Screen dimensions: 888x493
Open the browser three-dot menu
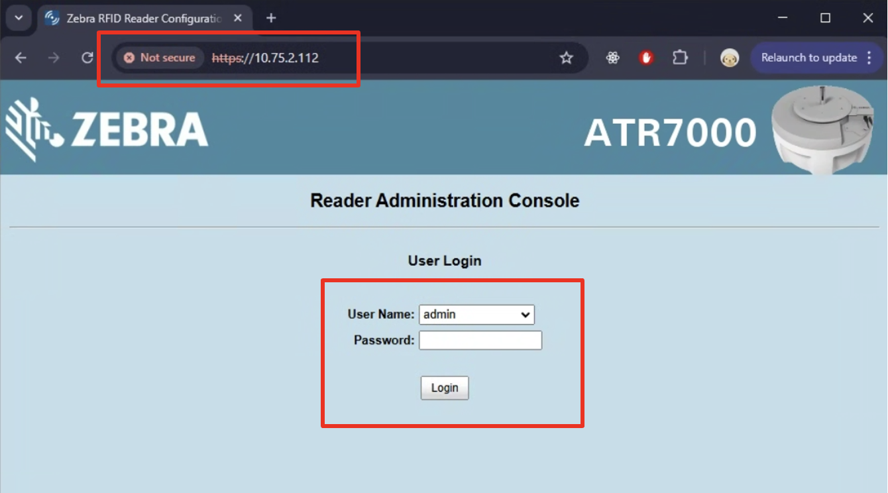click(x=869, y=58)
